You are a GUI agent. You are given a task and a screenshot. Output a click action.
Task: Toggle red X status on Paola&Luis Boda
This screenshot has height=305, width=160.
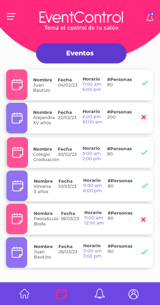tap(143, 220)
